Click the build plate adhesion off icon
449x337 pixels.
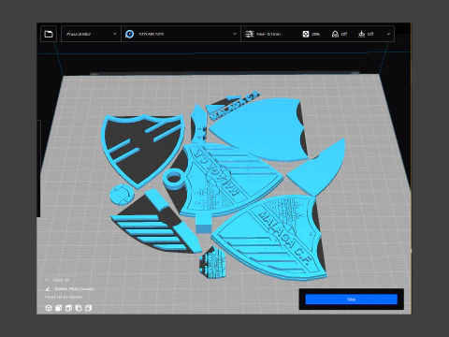coord(361,34)
